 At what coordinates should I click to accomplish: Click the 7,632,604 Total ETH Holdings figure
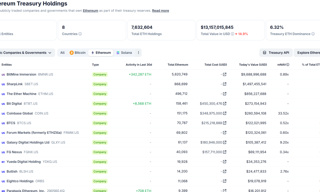pyautogui.click(x=142, y=27)
